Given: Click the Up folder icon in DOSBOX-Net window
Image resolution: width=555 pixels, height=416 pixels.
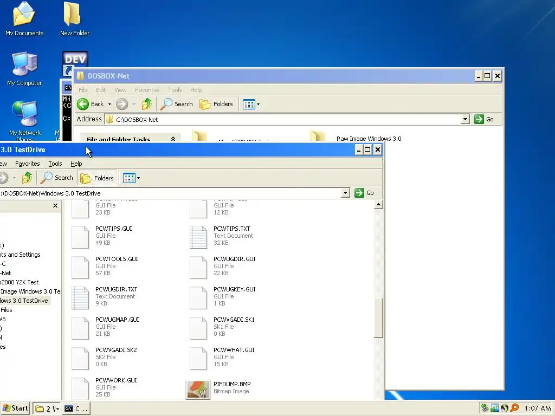Looking at the screenshot, I should (146, 104).
